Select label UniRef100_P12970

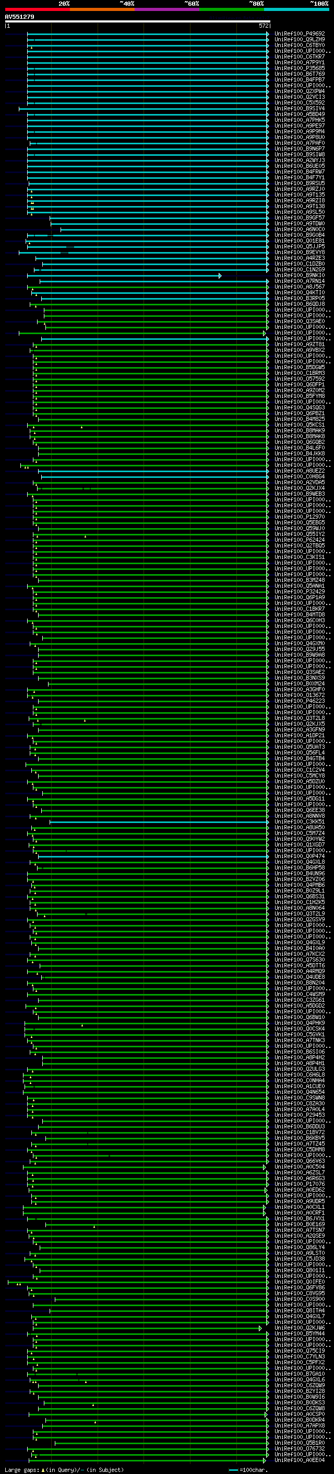pyautogui.click(x=300, y=517)
